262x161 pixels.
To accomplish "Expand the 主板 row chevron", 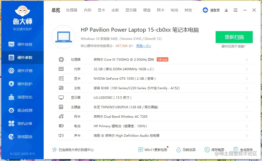I will click(247, 88).
